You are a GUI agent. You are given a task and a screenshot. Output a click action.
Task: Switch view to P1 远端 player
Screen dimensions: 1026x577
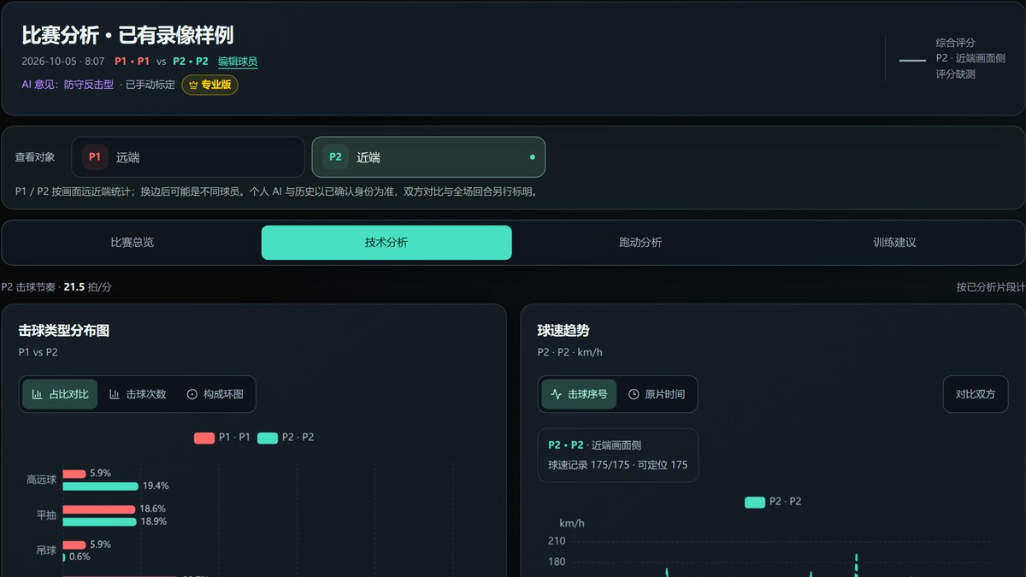tap(188, 157)
